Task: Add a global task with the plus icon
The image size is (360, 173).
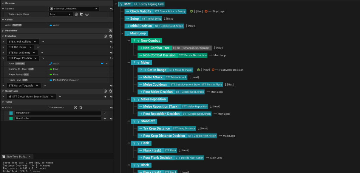Action: pyautogui.click(x=105, y=91)
